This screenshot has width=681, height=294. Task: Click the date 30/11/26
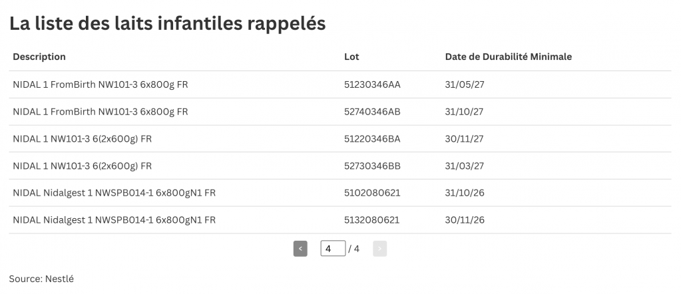464,220
